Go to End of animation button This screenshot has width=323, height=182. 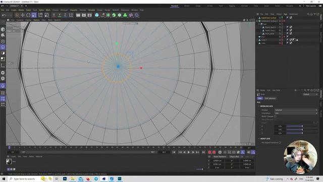click(203, 152)
